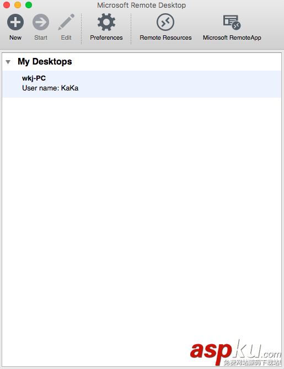Open Preferences via the gear icon

[106, 23]
